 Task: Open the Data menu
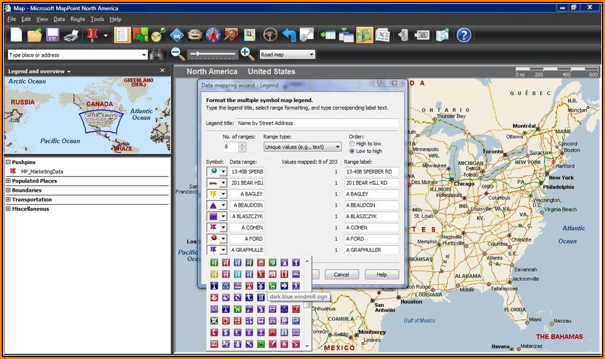click(59, 19)
